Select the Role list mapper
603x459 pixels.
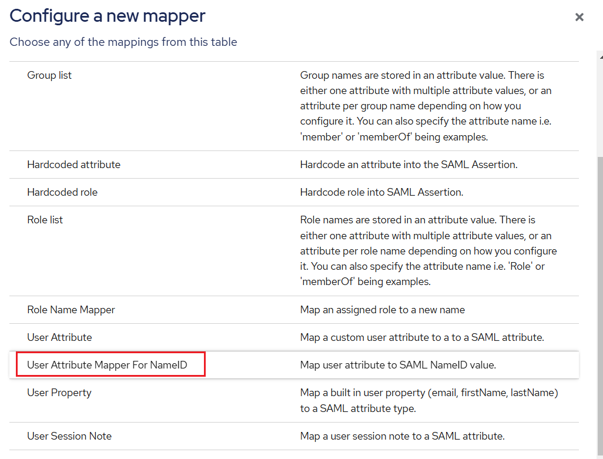[x=45, y=220]
